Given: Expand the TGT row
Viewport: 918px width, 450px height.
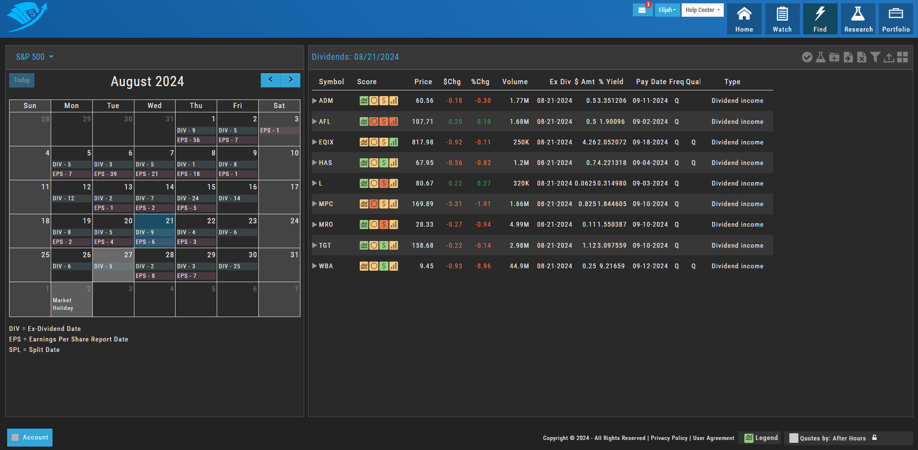Looking at the screenshot, I should coord(315,245).
